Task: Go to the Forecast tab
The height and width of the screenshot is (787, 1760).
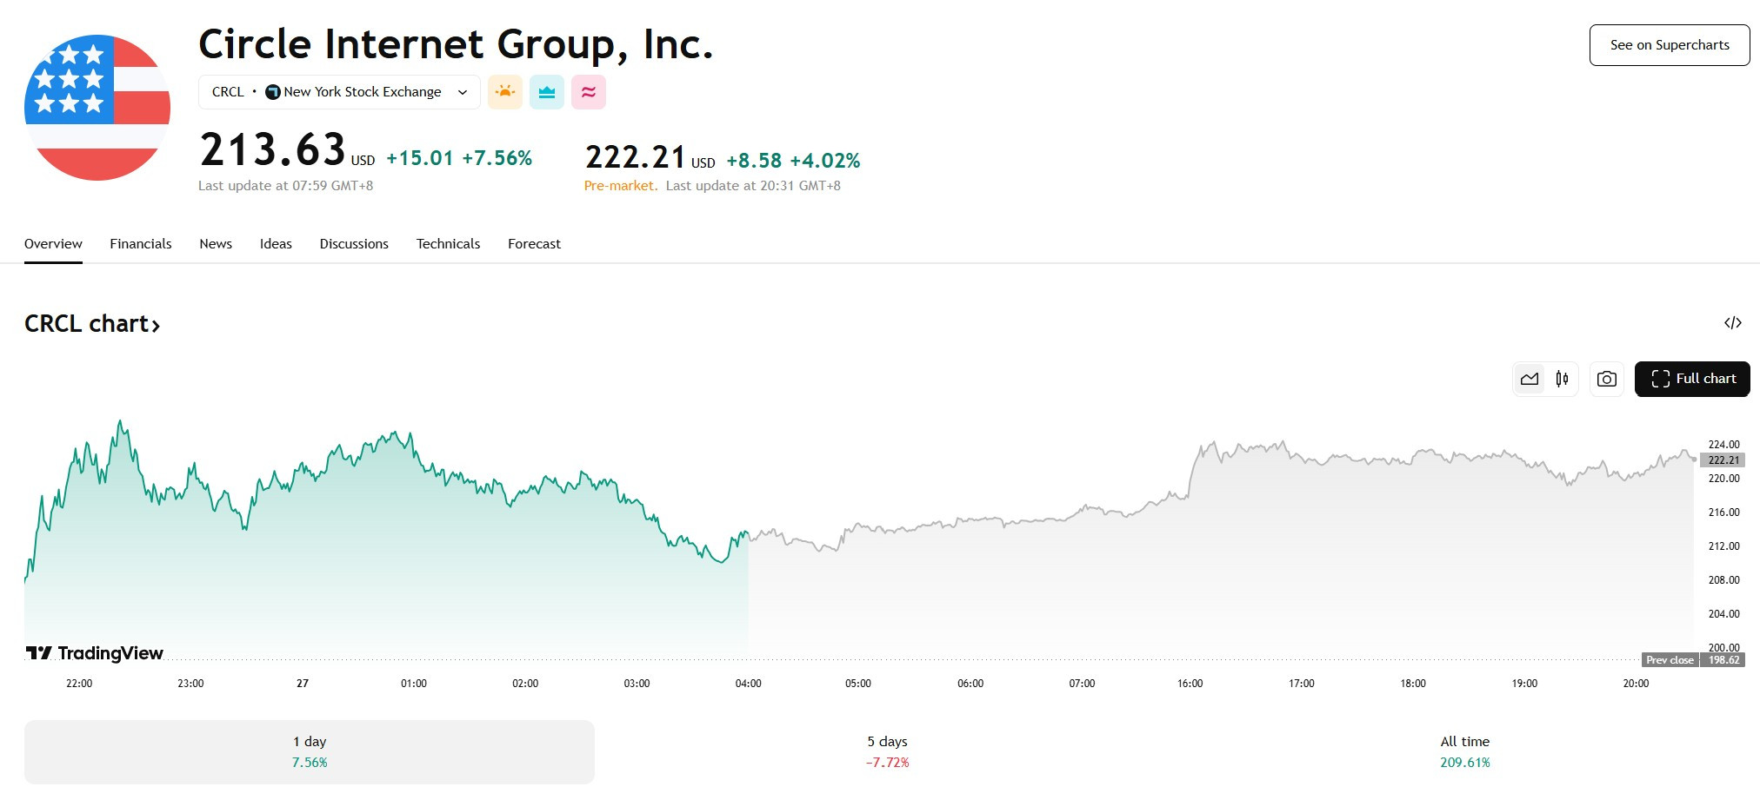Action: (x=534, y=244)
